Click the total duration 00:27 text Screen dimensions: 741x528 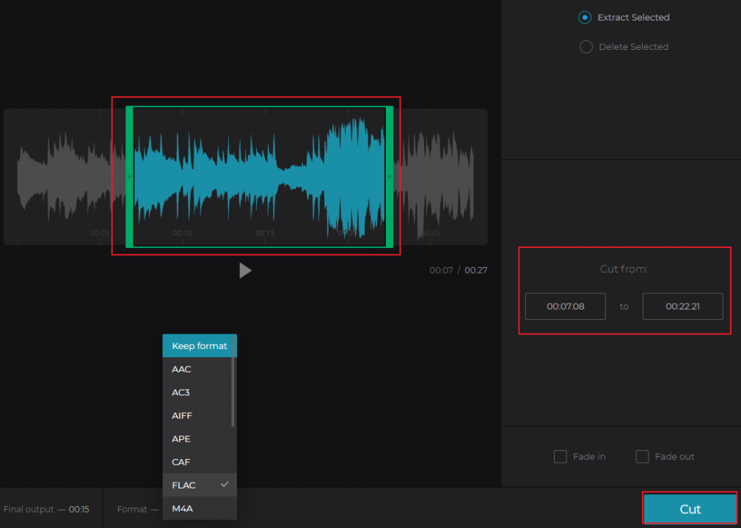click(476, 271)
